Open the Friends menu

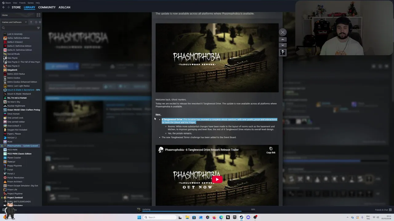point(22,3)
